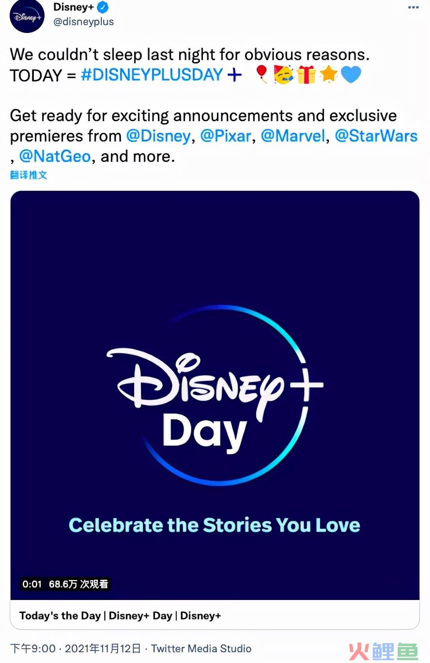The width and height of the screenshot is (430, 663).
Task: Open the @Disney mention
Action: (x=158, y=136)
